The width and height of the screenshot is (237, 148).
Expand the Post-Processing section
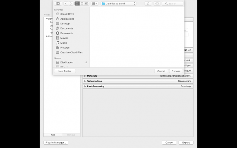click(x=85, y=86)
